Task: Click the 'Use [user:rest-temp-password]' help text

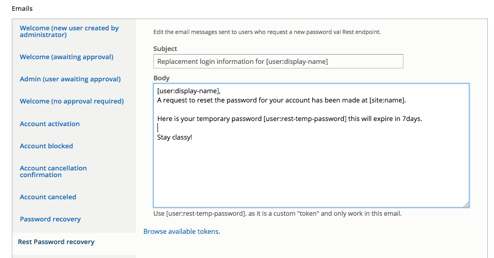Action: 277,214
